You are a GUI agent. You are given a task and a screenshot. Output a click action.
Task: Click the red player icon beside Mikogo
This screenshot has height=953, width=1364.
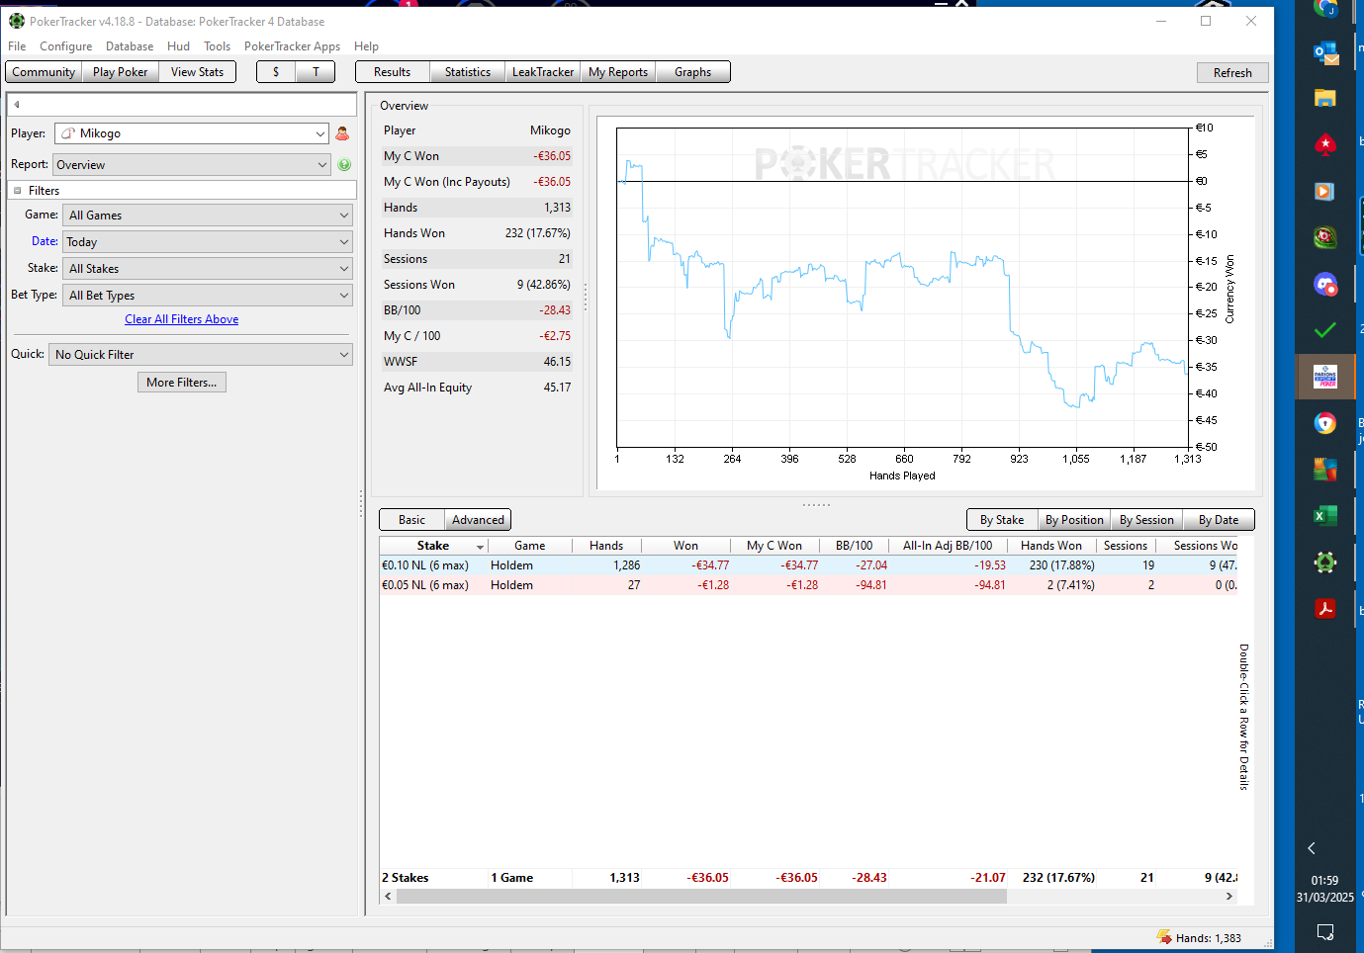342,133
